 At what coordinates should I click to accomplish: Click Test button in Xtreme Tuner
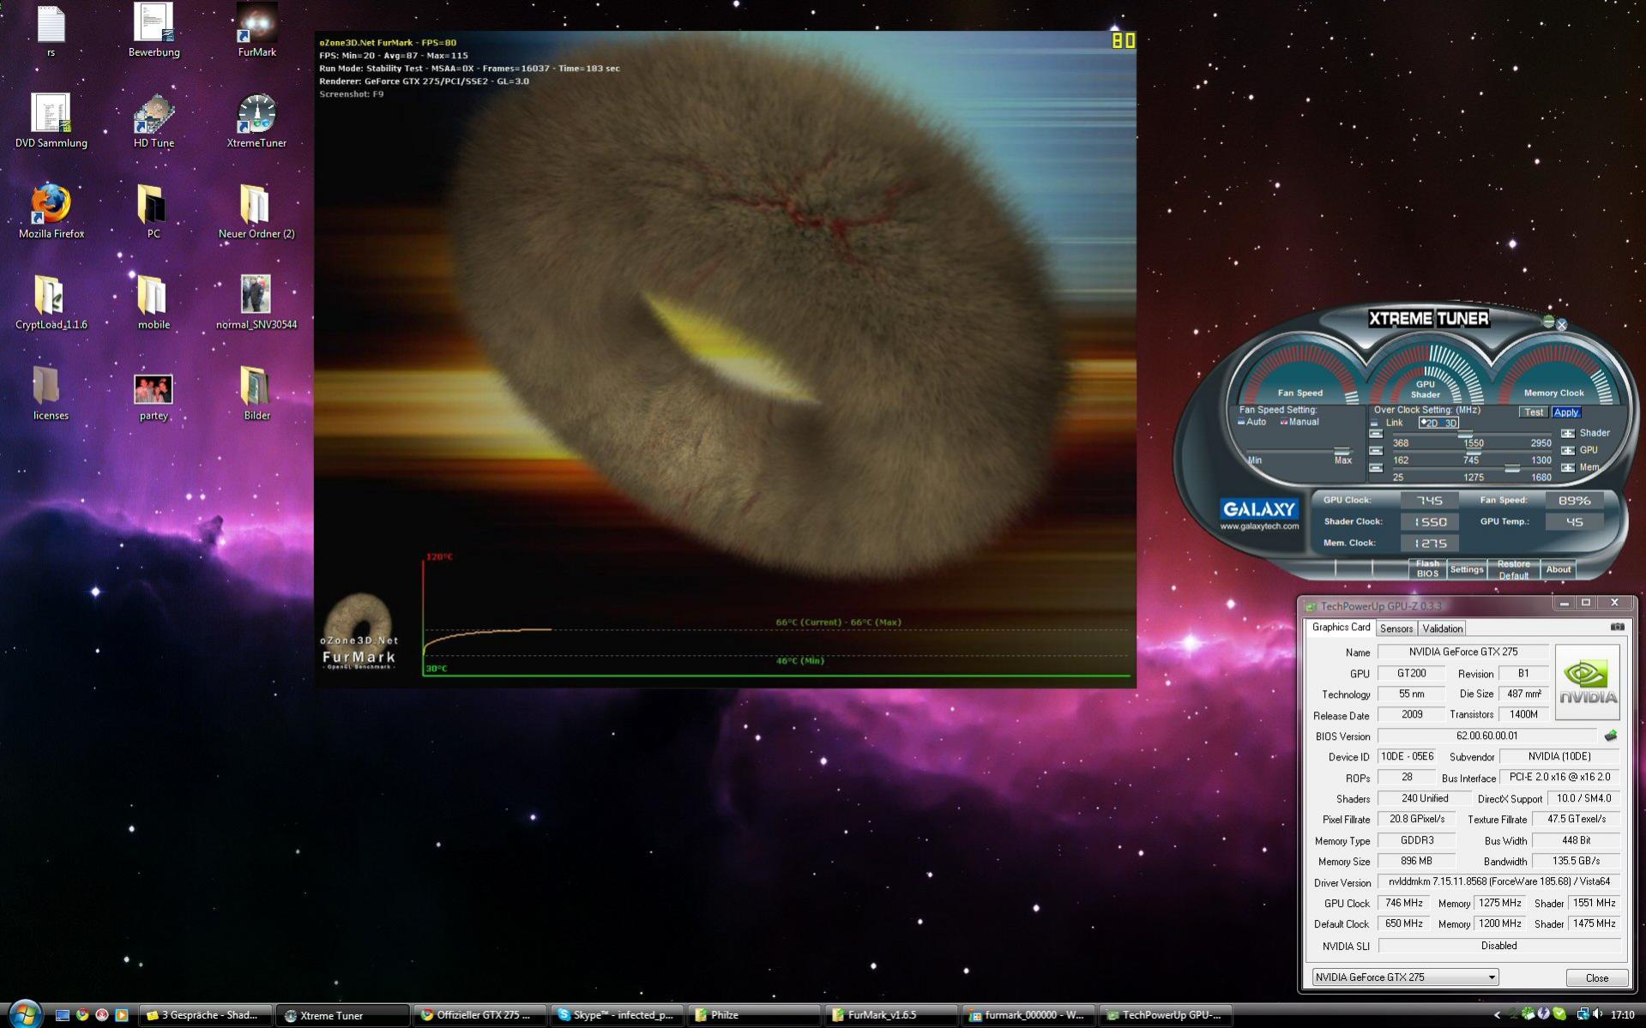click(x=1533, y=412)
